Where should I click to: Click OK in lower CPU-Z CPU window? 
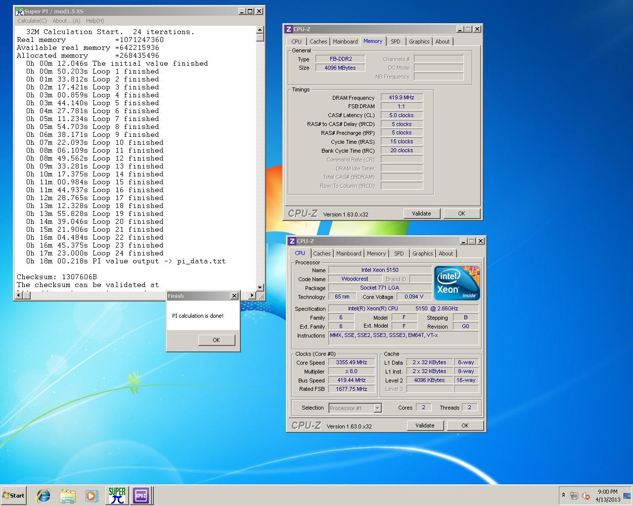(x=465, y=425)
